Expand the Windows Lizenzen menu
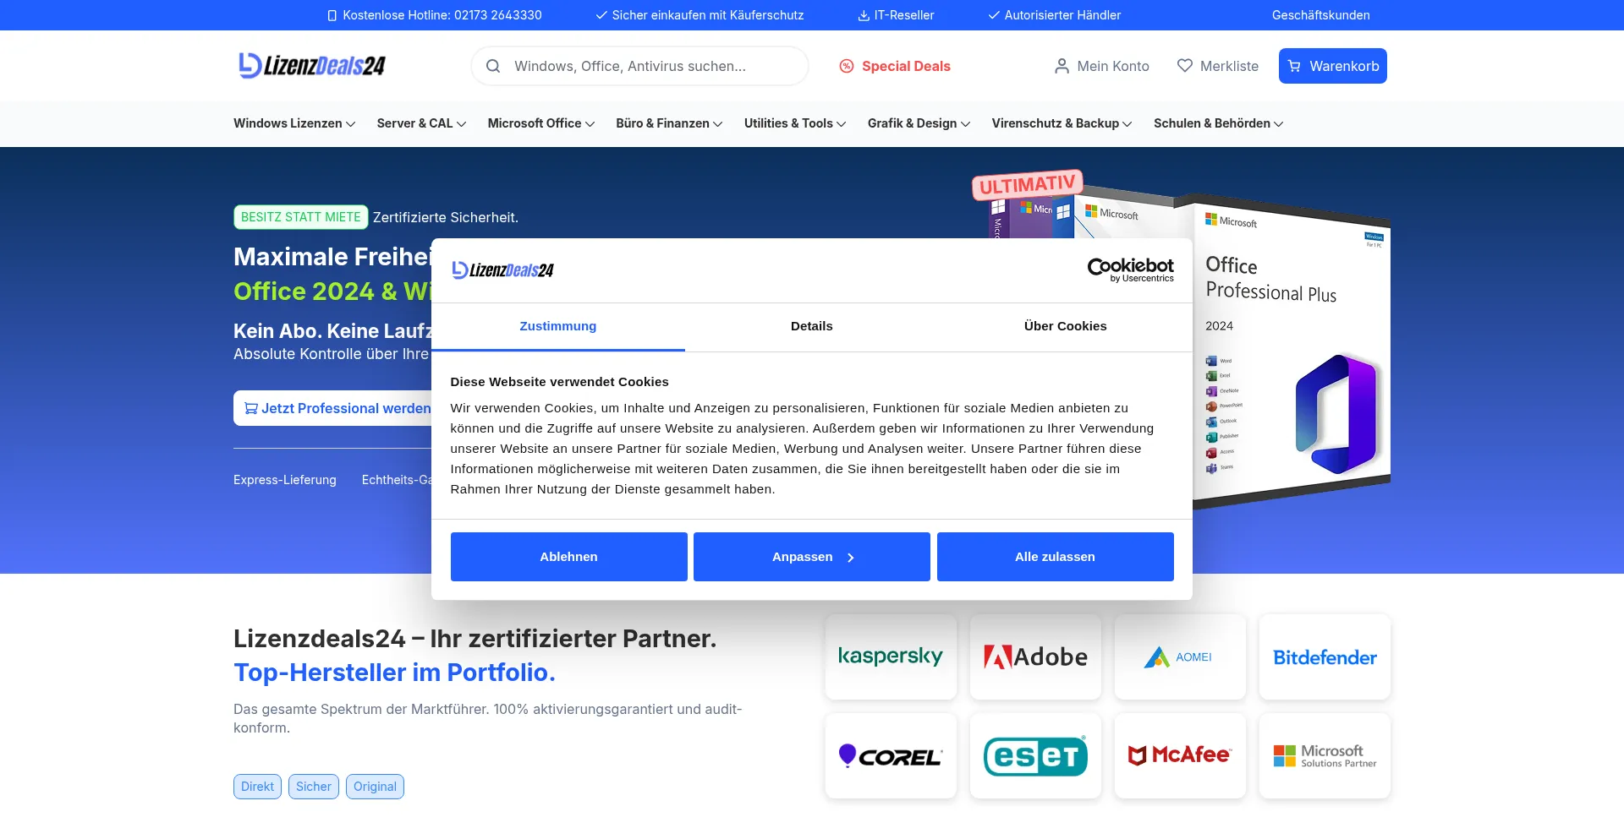The image size is (1624, 839). coord(294,123)
